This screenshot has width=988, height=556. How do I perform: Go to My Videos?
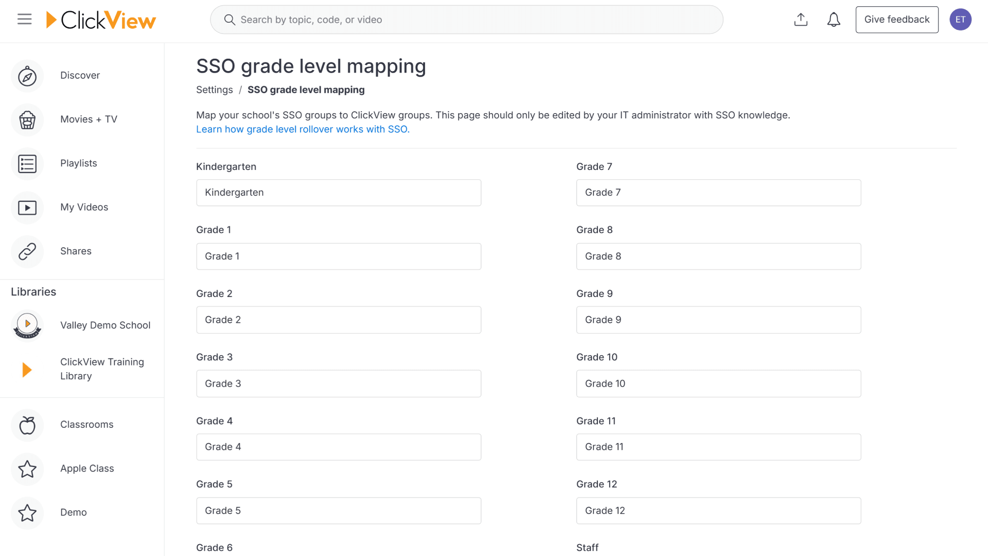coord(84,207)
